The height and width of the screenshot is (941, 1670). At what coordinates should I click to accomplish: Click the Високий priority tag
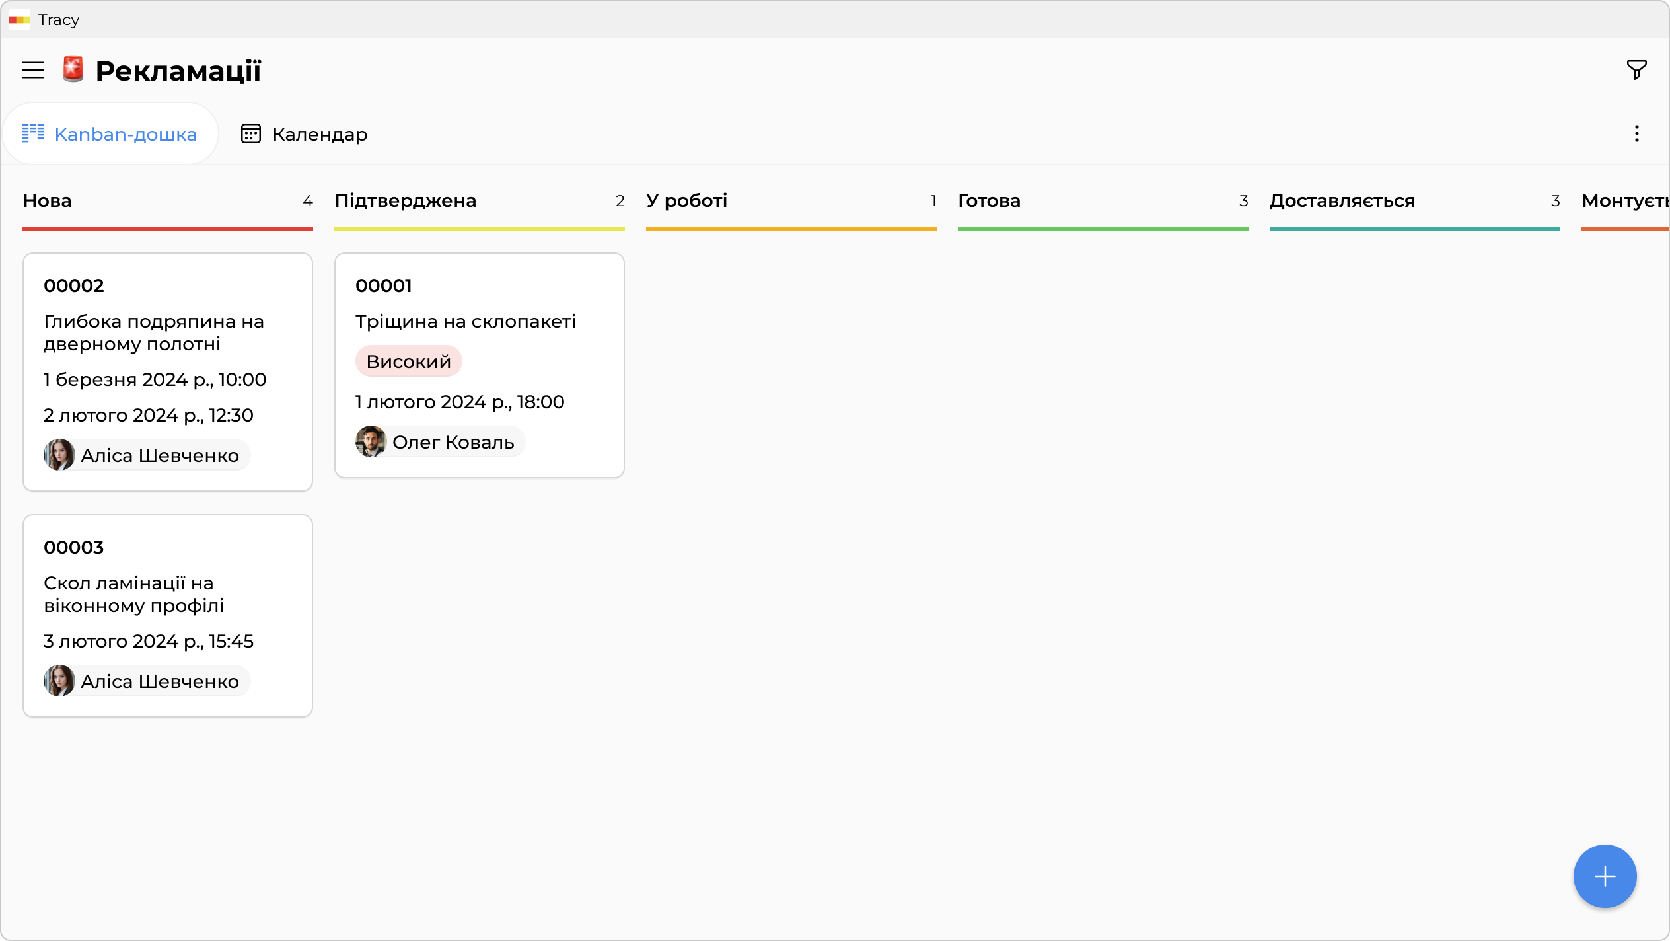pos(408,361)
